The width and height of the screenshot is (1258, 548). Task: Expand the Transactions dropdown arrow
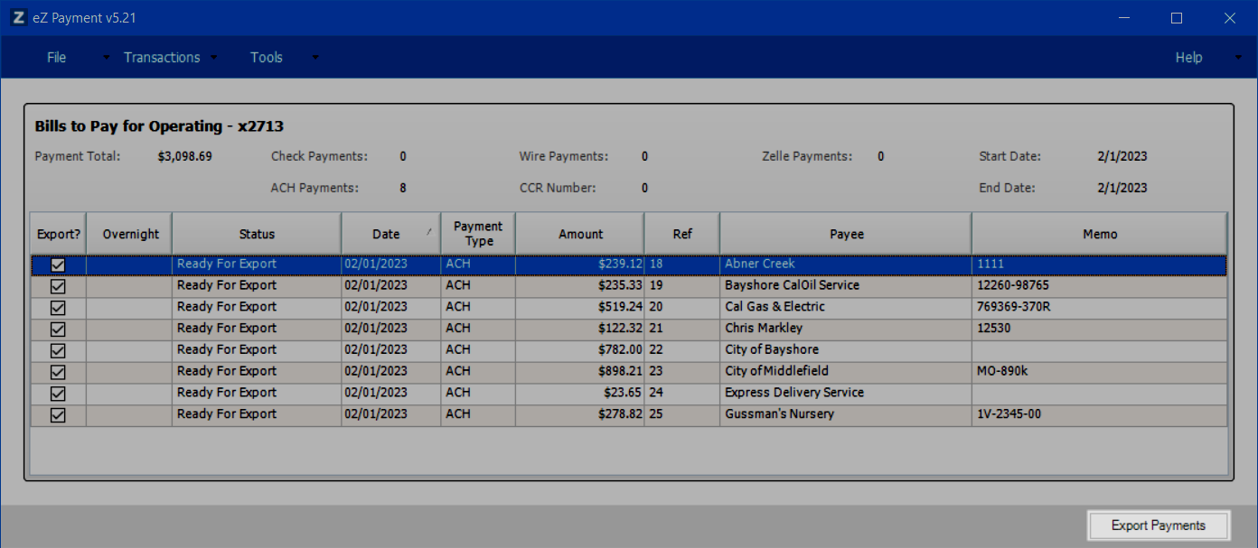[x=214, y=58]
